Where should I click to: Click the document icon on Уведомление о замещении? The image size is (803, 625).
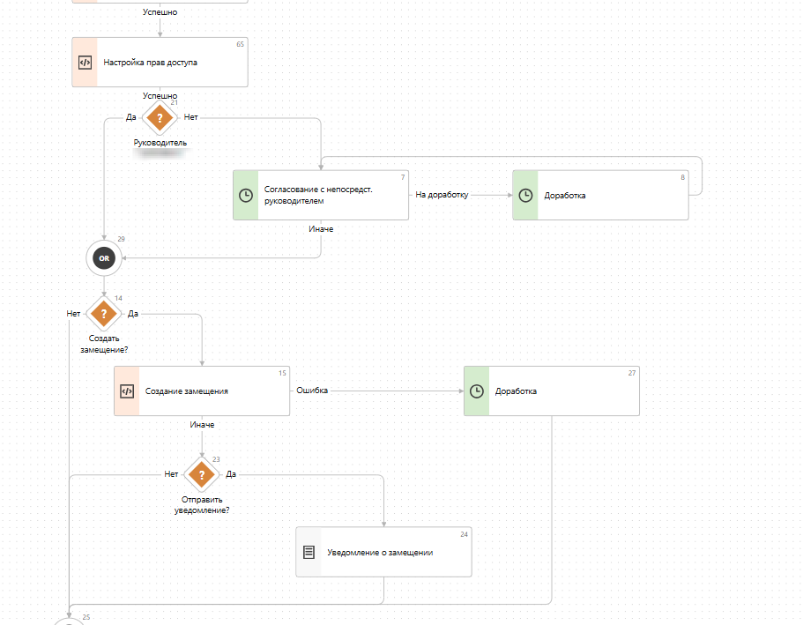(x=309, y=553)
